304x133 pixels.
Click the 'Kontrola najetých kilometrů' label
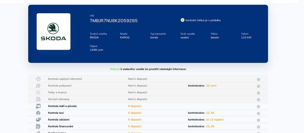[x=65, y=79]
